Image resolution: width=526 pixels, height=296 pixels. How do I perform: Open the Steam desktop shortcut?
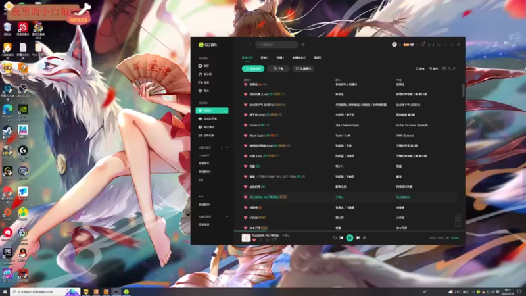pyautogui.click(x=7, y=132)
